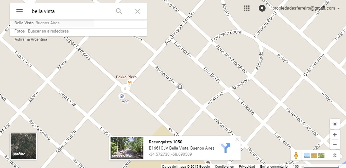Image resolution: width=346 pixels, height=168 pixels.
Task: Open the Google apps grid icon
Action: click(247, 8)
